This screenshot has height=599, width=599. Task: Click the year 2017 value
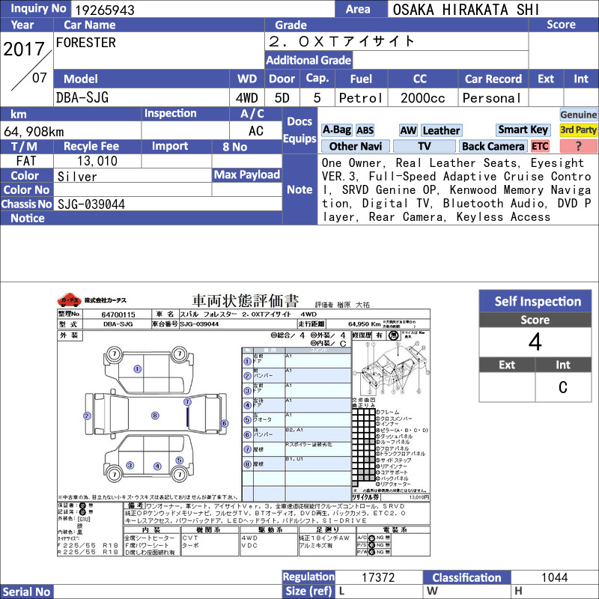coord(24,49)
